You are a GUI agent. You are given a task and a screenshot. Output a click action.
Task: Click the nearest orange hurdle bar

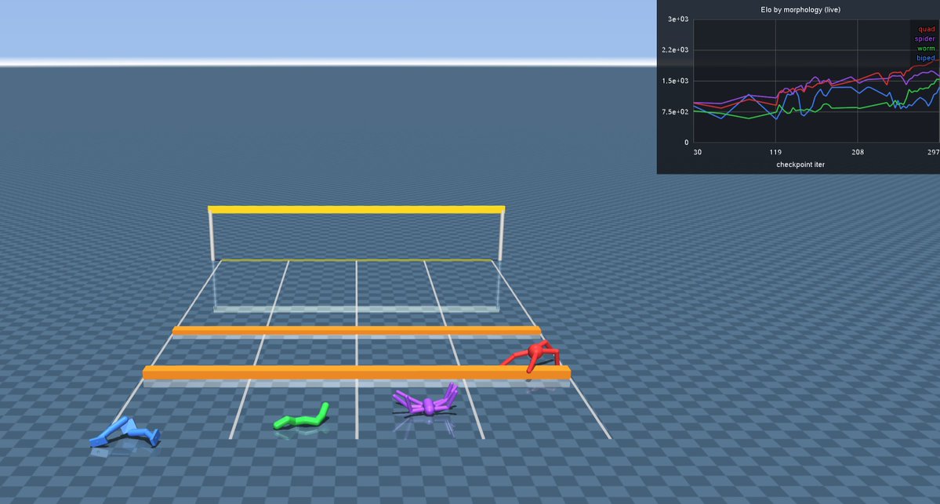(x=357, y=372)
